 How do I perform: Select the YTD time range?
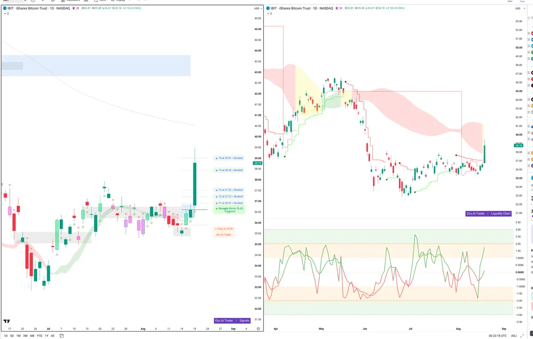click(x=39, y=335)
